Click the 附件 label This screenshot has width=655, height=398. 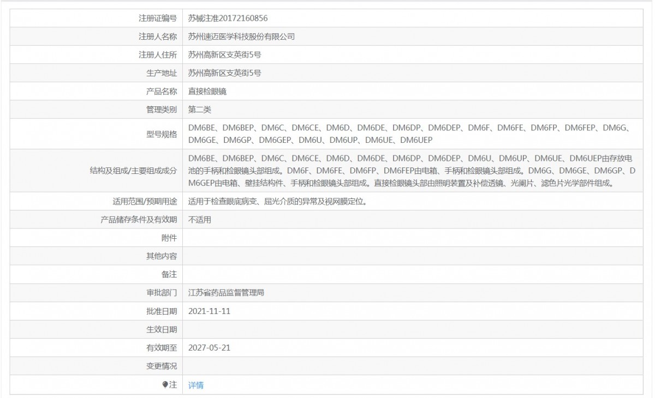pyautogui.click(x=169, y=238)
